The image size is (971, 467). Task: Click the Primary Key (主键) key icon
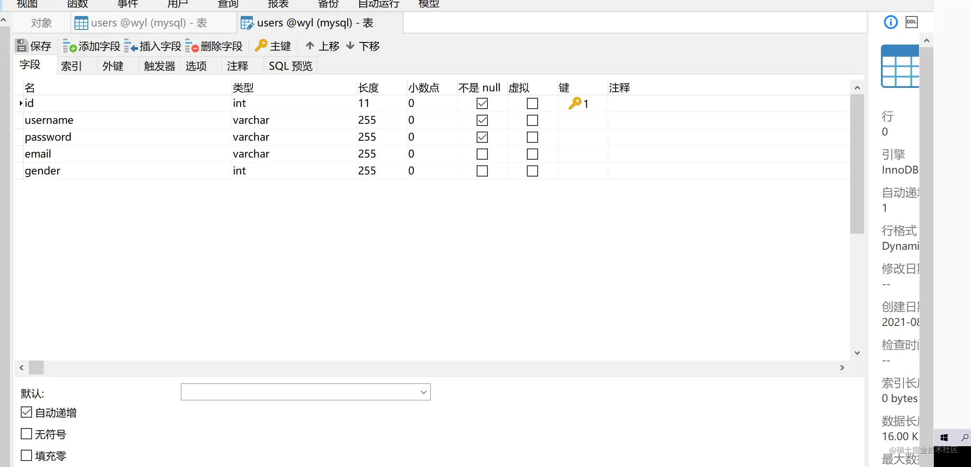[261, 45]
